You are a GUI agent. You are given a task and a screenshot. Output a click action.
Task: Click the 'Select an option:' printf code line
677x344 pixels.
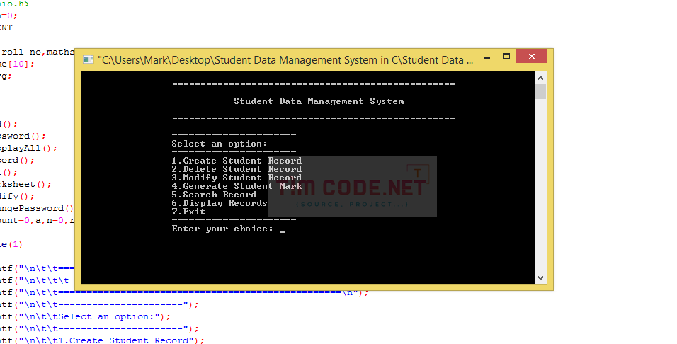coord(85,317)
